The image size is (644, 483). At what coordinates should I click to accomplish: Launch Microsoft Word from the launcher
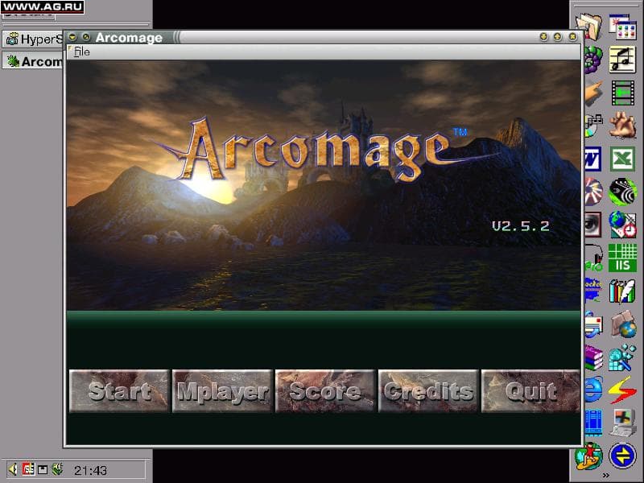[x=593, y=159]
